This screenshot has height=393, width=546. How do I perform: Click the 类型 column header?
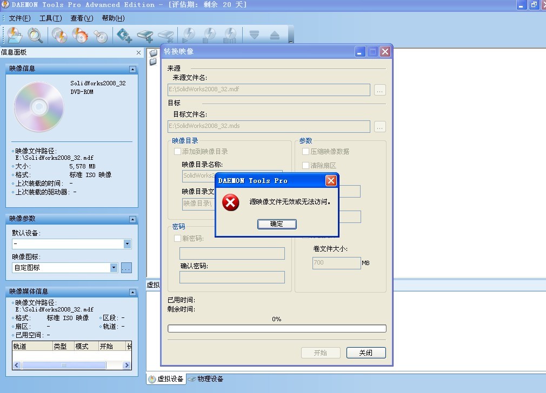(63, 346)
